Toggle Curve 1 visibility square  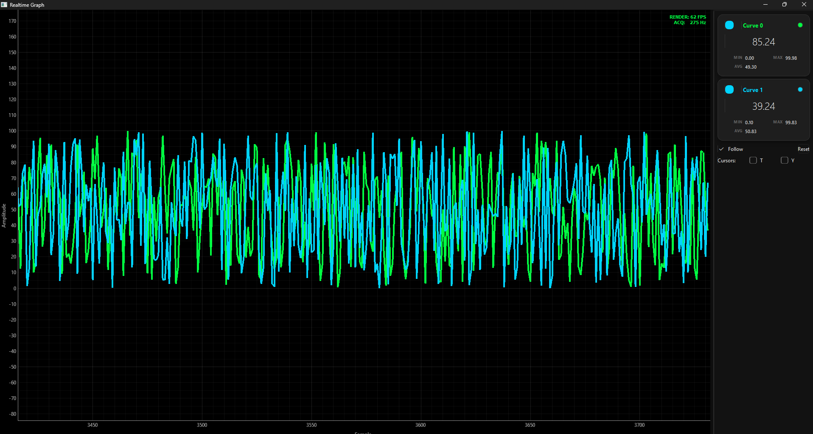tap(729, 90)
